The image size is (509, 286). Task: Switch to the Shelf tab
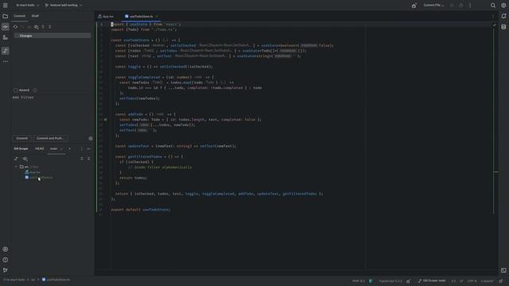tap(35, 16)
